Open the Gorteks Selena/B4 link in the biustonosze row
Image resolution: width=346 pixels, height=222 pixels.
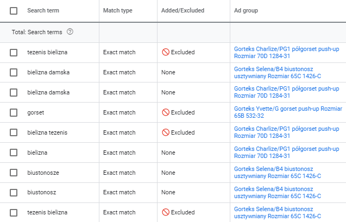[x=278, y=173]
